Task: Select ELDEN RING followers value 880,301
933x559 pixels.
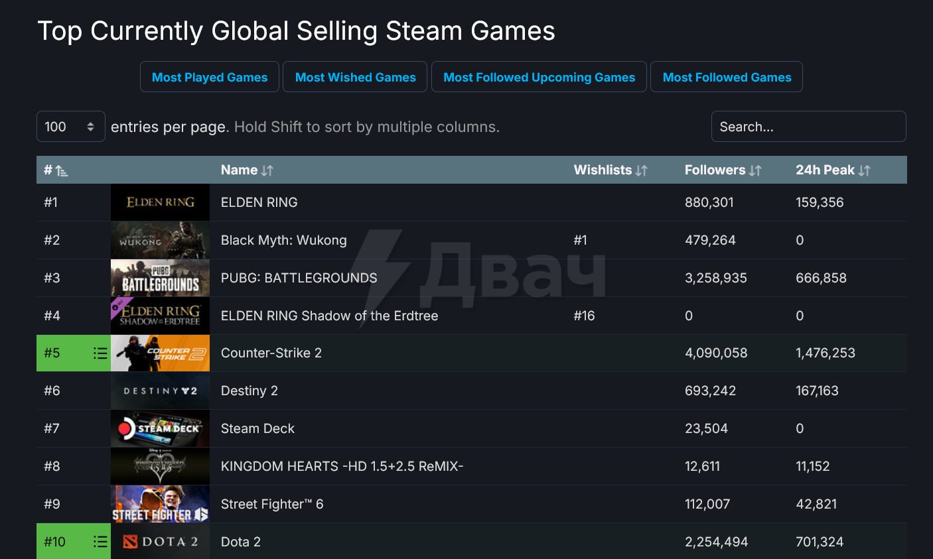Action: click(x=709, y=202)
